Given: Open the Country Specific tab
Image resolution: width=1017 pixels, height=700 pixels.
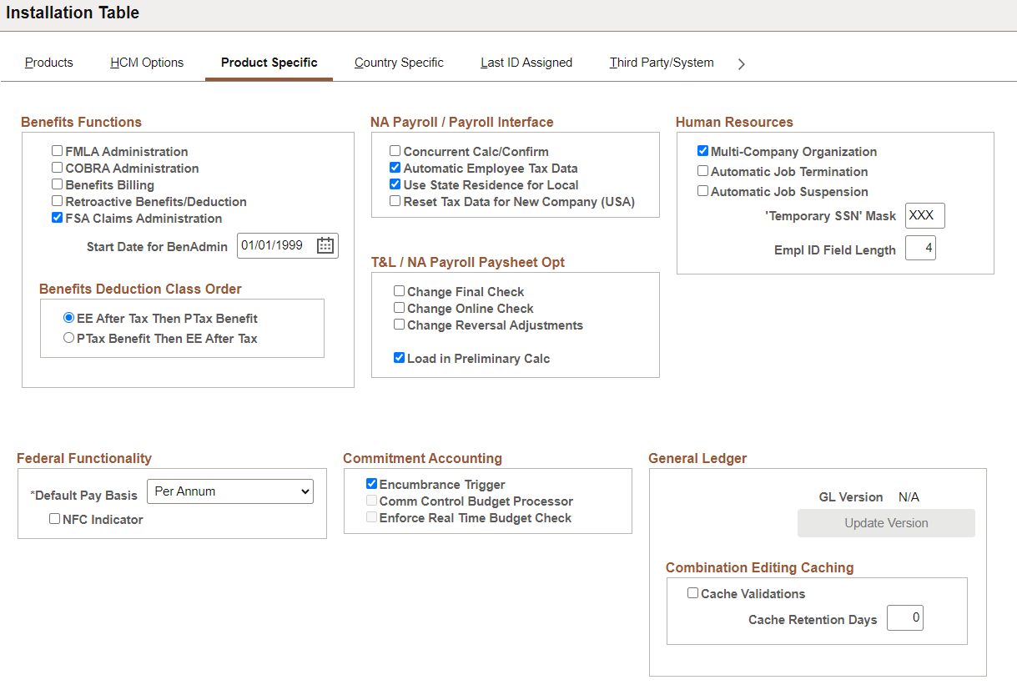Looking at the screenshot, I should coord(399,63).
